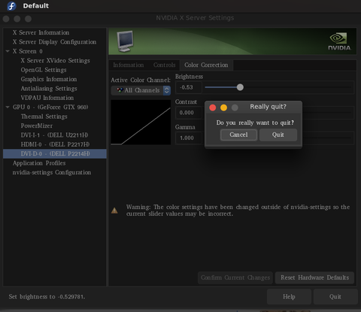Select HDMI-0 - (DELL P2217H)
Screen dimensions: 361x312
[x=55, y=144]
